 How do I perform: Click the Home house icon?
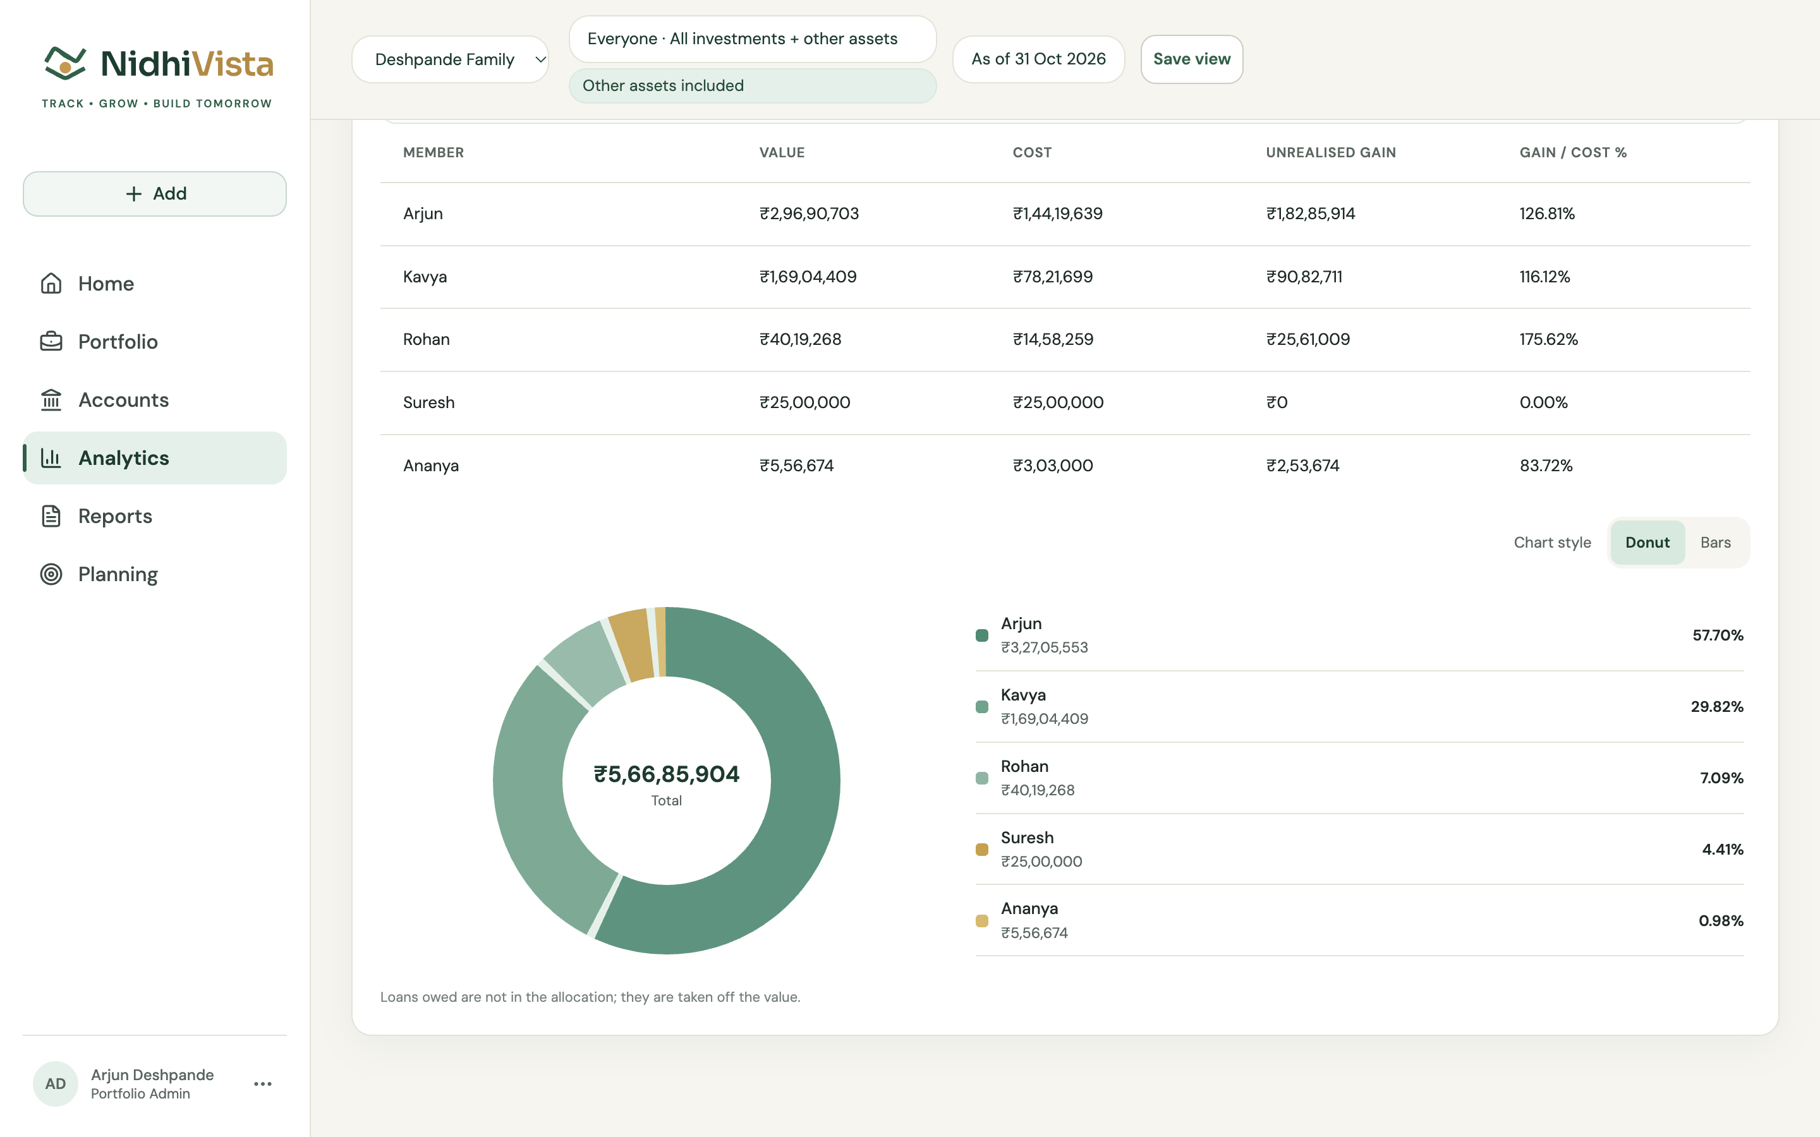click(51, 284)
